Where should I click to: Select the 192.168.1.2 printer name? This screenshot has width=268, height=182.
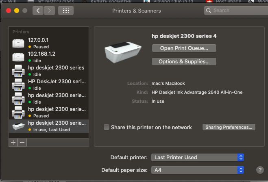[42, 54]
